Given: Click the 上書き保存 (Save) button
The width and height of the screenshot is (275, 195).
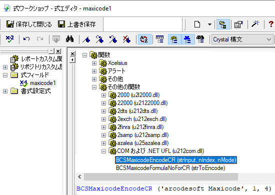Looking at the screenshot, I should [x=77, y=24].
